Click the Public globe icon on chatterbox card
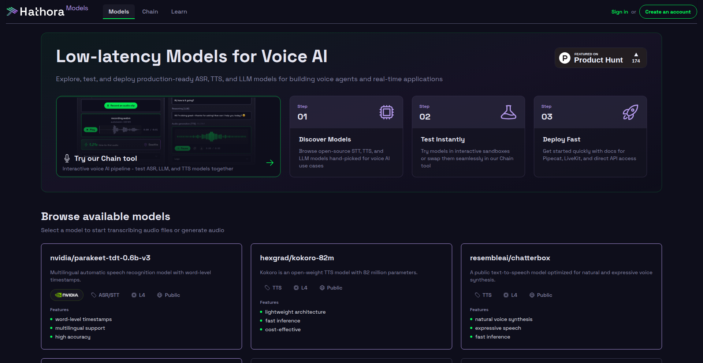Viewport: 703px width, 363px height. 532,295
